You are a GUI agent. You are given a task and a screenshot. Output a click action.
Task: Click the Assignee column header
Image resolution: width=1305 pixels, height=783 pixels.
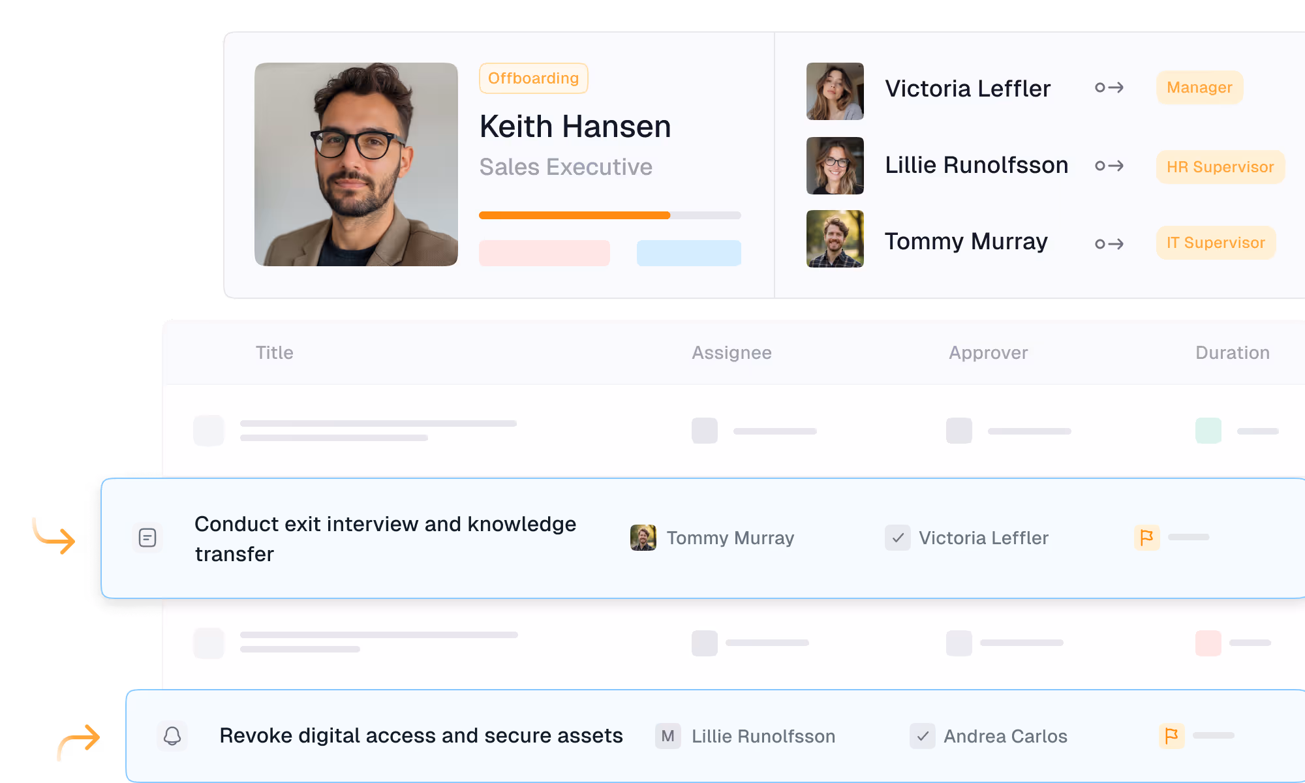click(x=731, y=352)
